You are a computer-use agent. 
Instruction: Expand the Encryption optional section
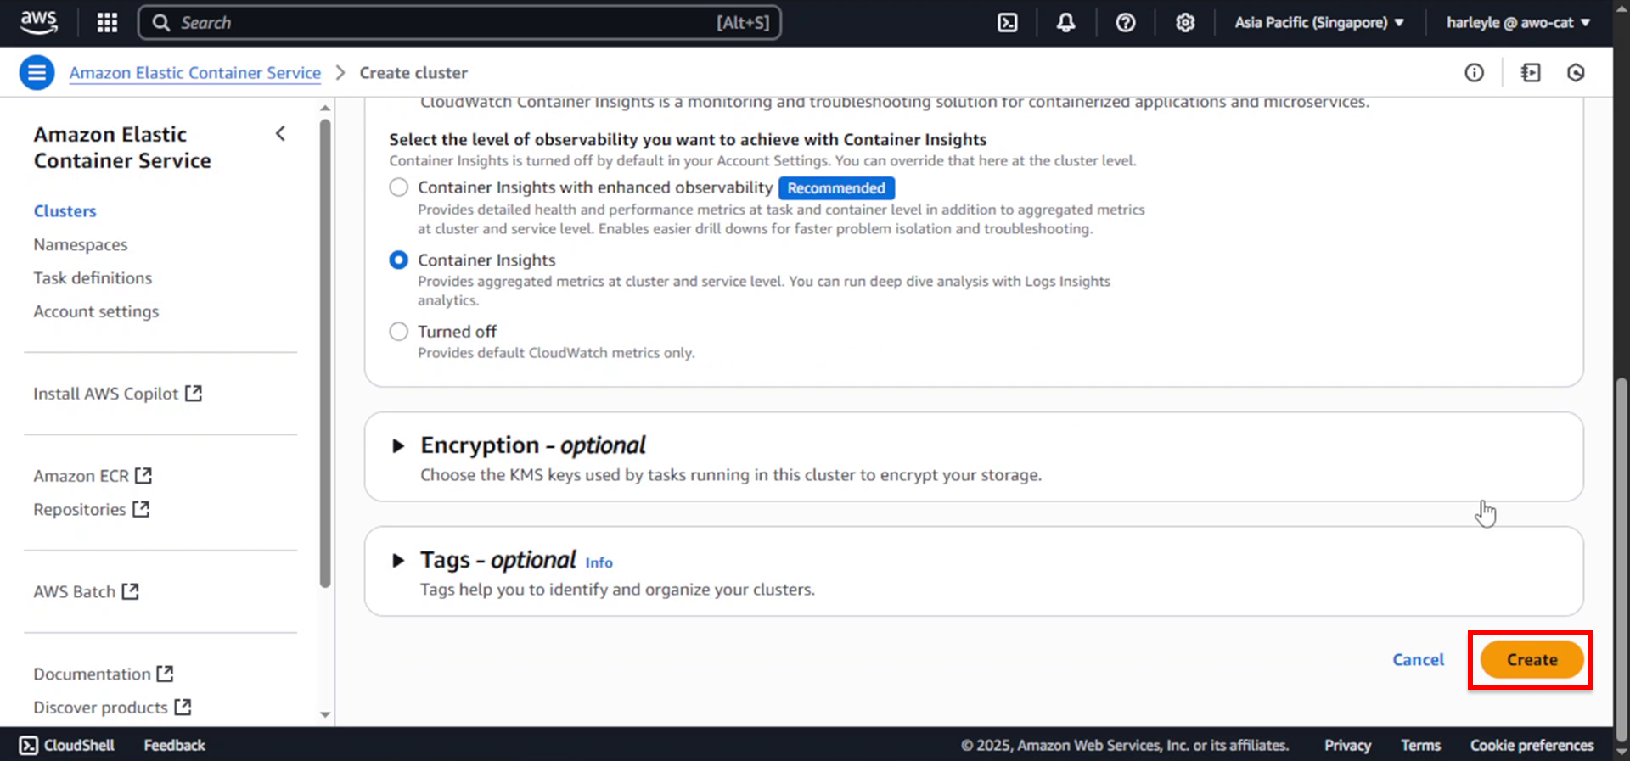click(x=397, y=446)
